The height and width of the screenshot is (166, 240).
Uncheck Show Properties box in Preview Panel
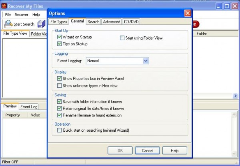point(59,79)
